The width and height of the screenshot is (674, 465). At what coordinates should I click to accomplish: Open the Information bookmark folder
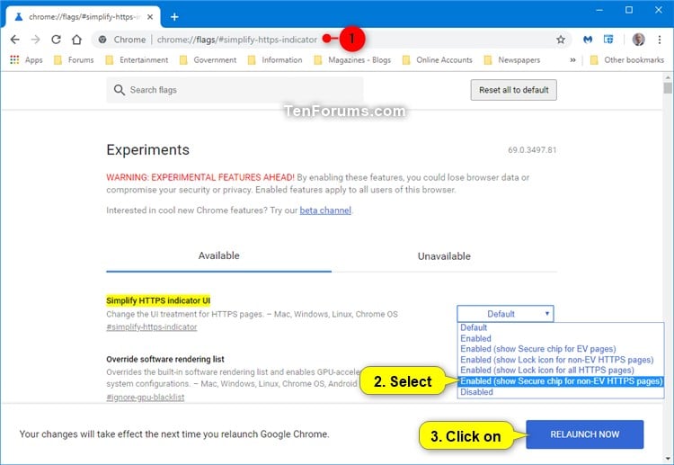point(275,59)
